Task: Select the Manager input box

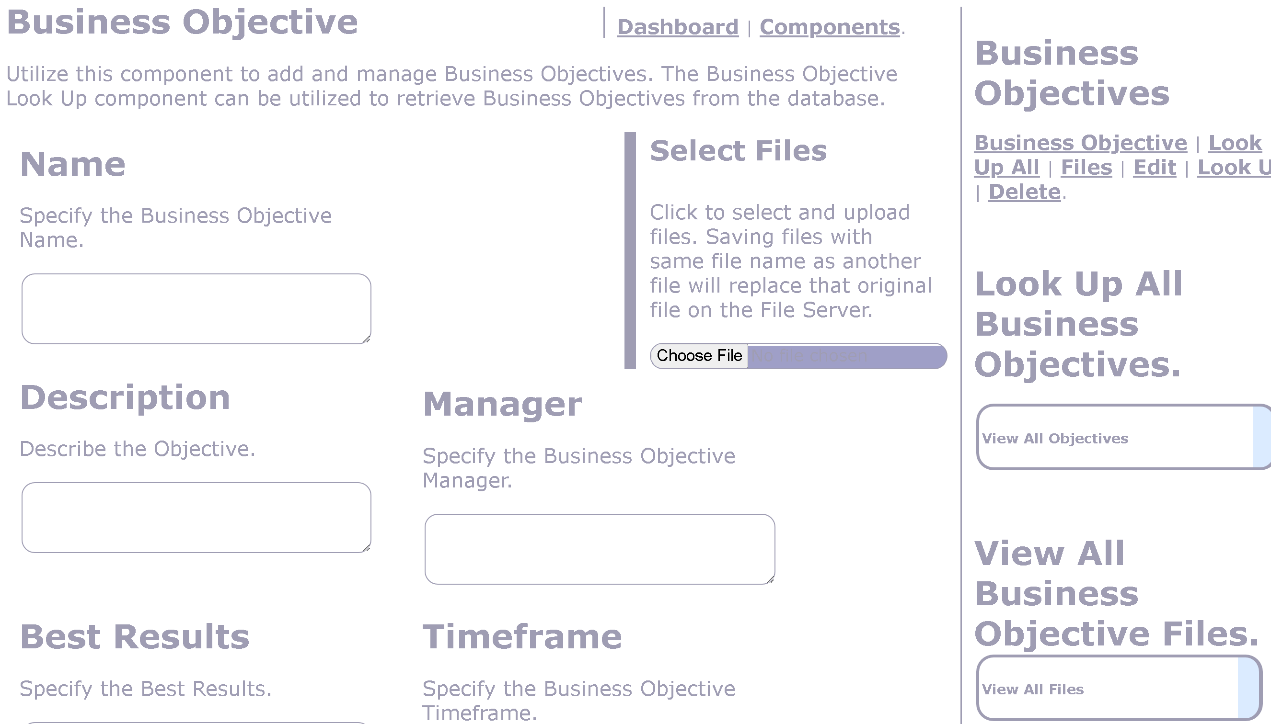Action: 599,548
